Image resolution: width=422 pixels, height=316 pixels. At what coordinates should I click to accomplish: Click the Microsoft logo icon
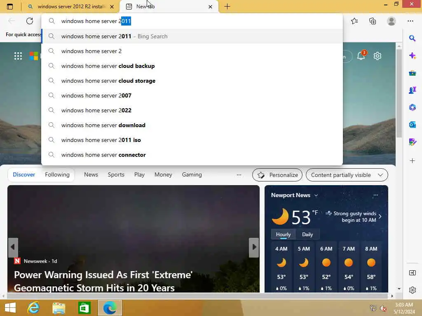pyautogui.click(x=34, y=56)
